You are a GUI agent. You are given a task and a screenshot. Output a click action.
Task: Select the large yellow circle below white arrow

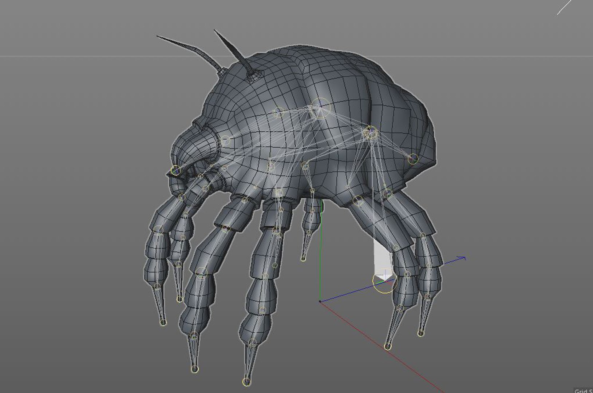coord(384,282)
